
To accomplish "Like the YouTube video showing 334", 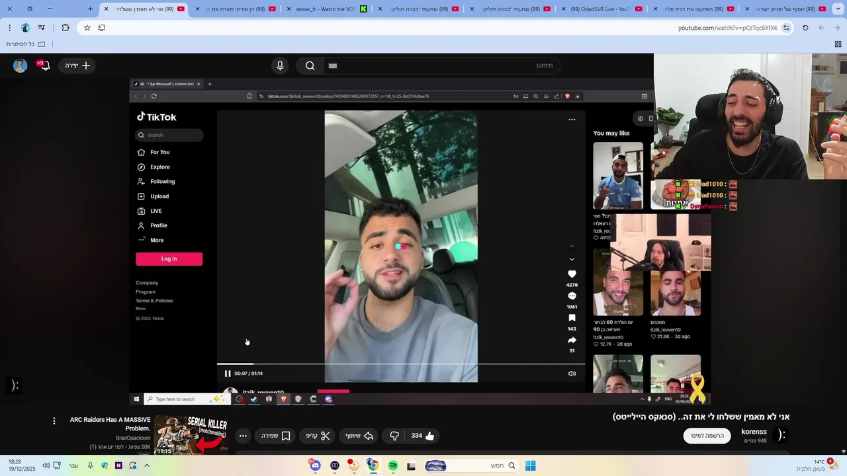I will [423, 436].
